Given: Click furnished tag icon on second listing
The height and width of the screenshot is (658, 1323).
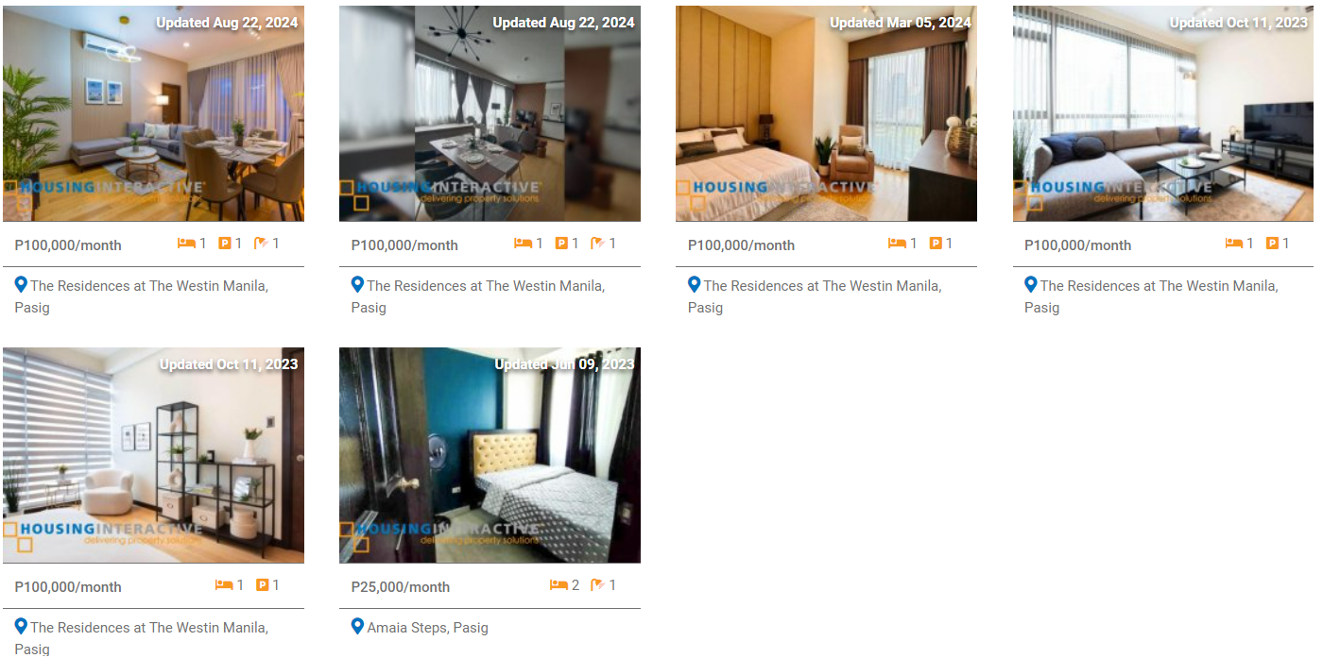Looking at the screenshot, I should coord(598,244).
